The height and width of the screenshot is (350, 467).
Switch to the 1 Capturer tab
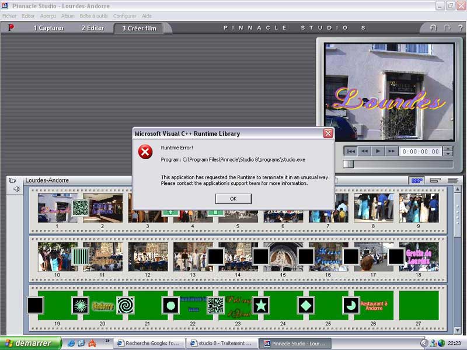coord(48,28)
